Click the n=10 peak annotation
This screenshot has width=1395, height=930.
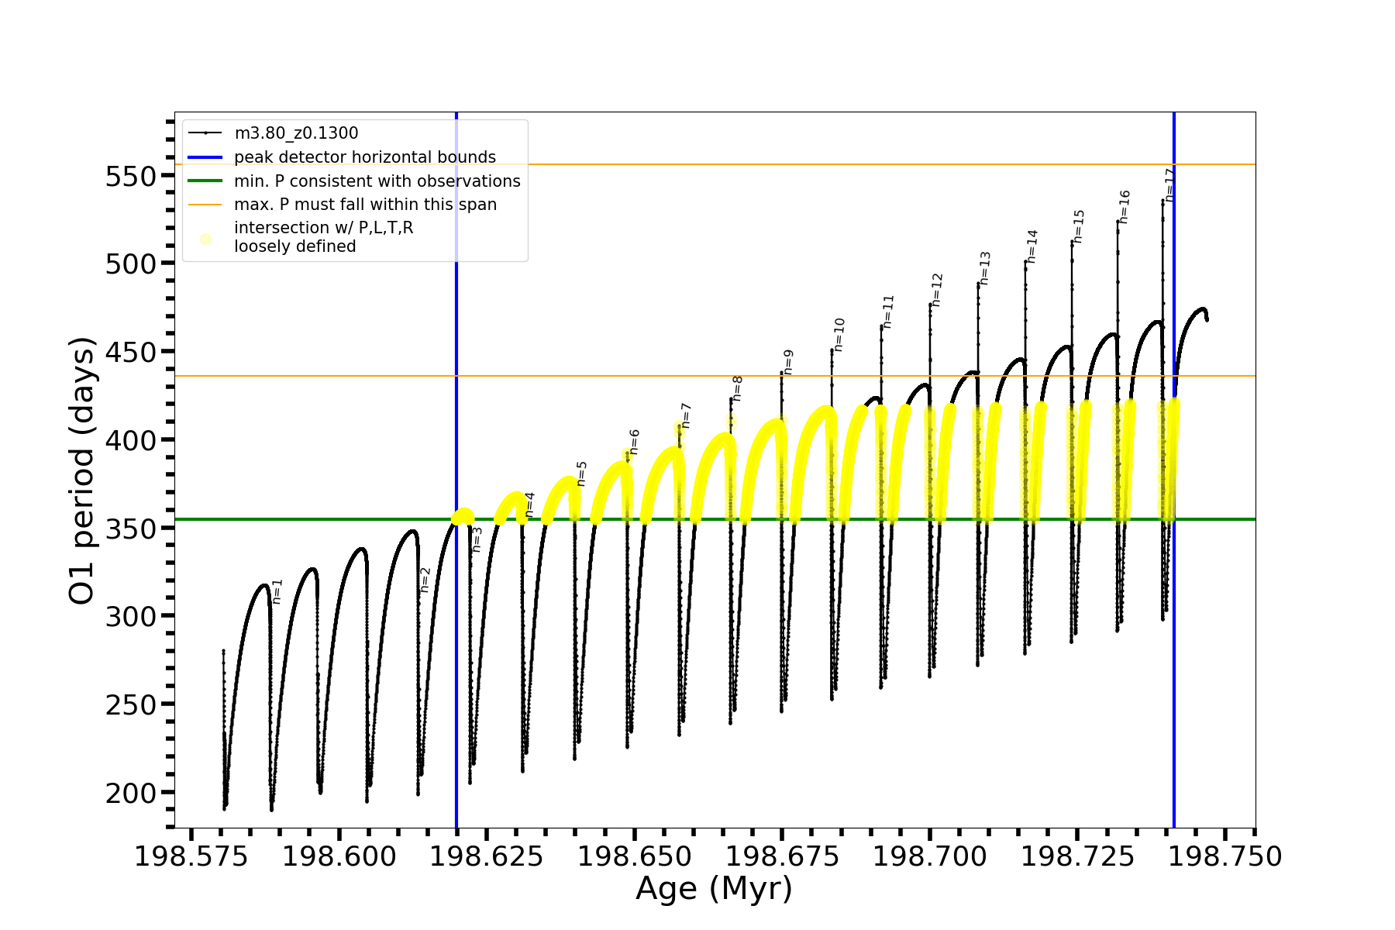click(839, 335)
